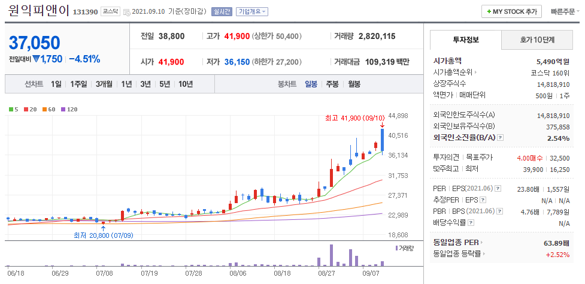Image resolution: width=585 pixels, height=284 pixels.
Task: Click the 동일업종 PER value 63.89배
Action: (556, 243)
